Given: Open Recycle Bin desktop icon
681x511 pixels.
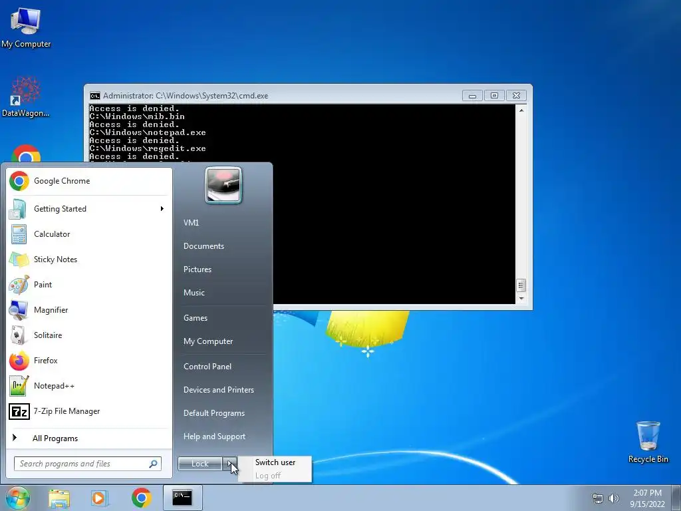Looking at the screenshot, I should [648, 442].
